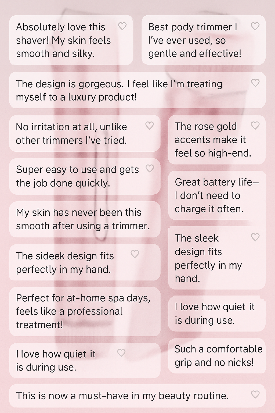Heart the "Super easy to use" review
The width and height of the screenshot is (275, 413).
pyautogui.click(x=150, y=168)
